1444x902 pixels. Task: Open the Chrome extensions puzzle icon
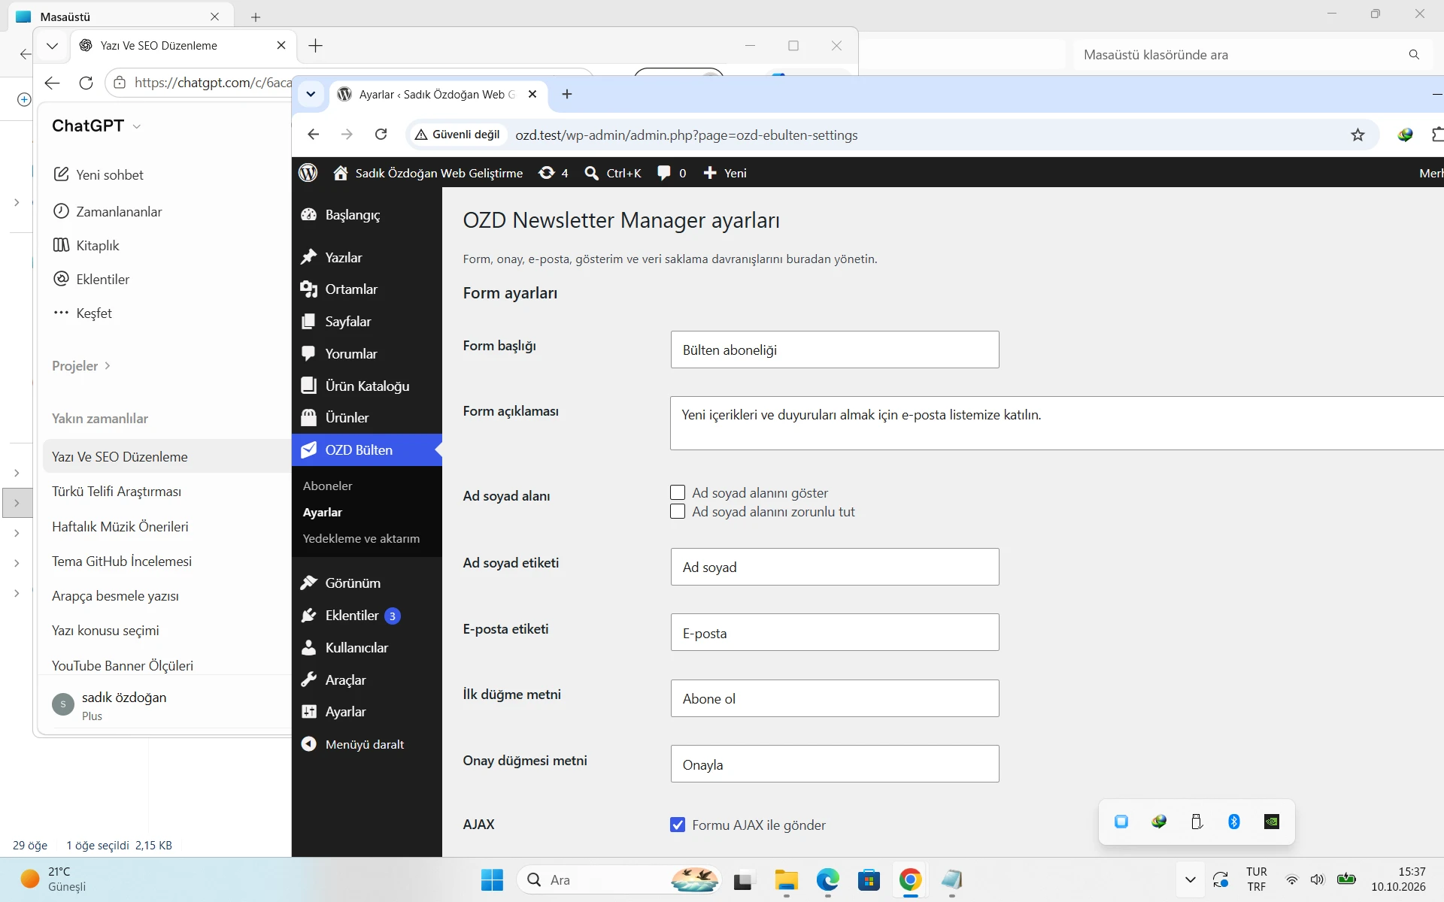tap(1437, 135)
